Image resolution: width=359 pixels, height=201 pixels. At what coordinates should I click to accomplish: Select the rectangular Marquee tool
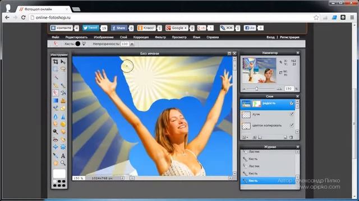click(x=56, y=69)
